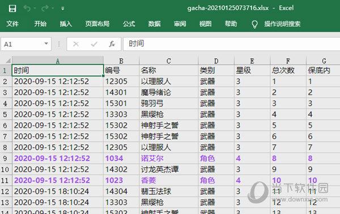The width and height of the screenshot is (340, 214).
Task: Click cell 魔导绪论 in row 3
Action: 168,92
